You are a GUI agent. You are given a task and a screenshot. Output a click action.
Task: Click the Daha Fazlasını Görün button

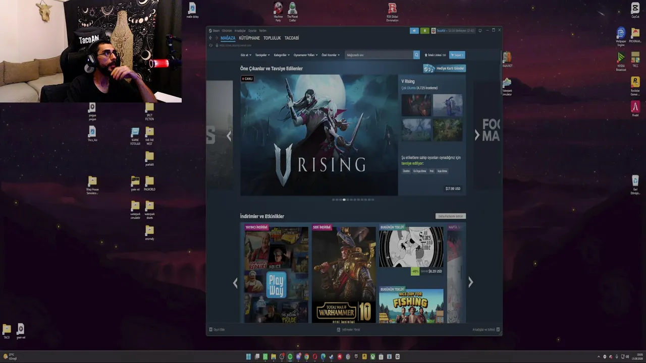pyautogui.click(x=450, y=216)
